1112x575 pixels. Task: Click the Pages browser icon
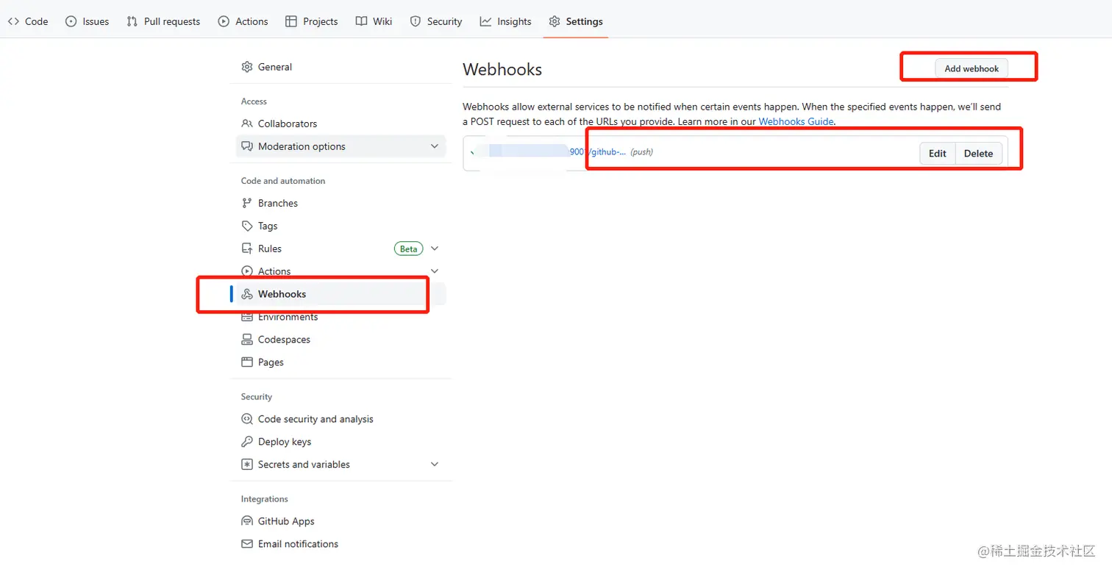click(247, 362)
